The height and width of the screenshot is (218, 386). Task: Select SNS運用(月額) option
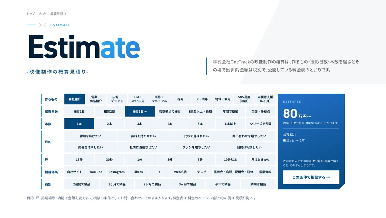(244, 99)
